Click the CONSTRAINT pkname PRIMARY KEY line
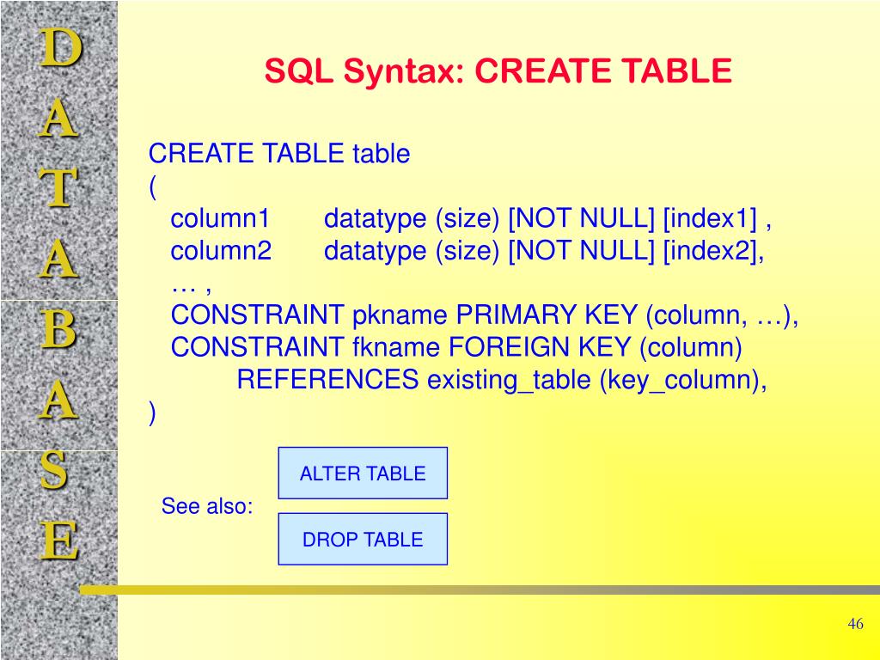The width and height of the screenshot is (880, 660). pos(485,315)
